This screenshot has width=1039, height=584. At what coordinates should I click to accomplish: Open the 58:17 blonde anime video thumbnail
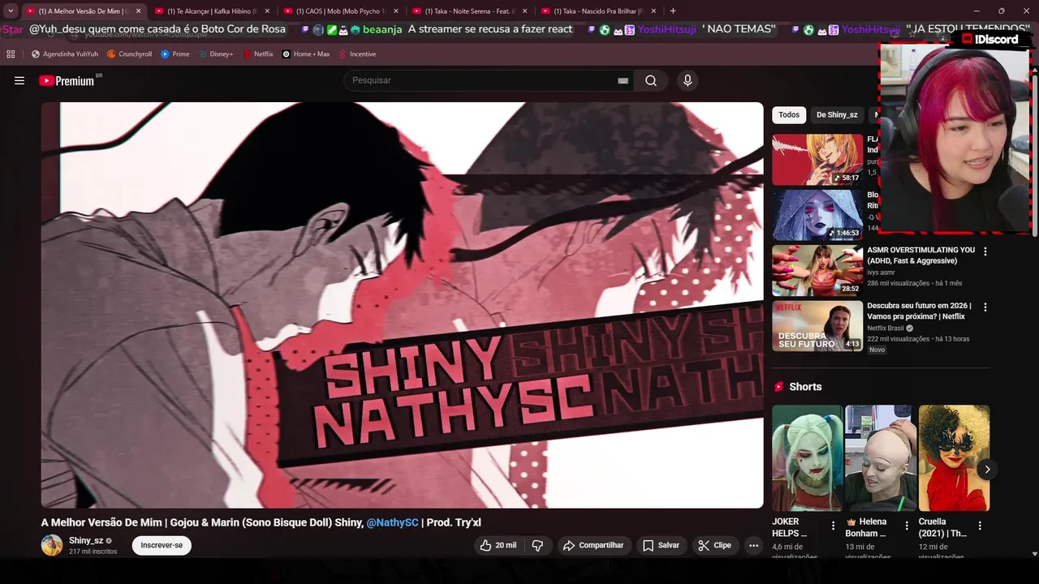pyautogui.click(x=817, y=160)
